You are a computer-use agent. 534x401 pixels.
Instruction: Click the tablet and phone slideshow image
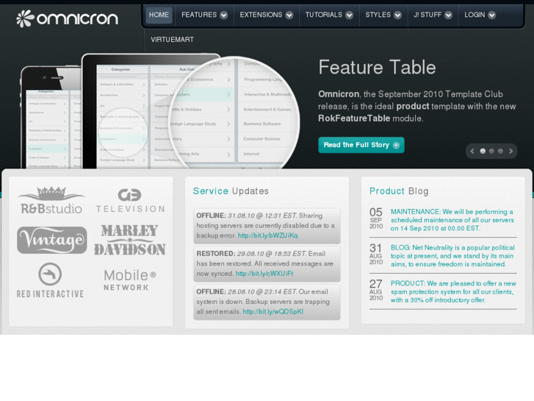[160, 111]
